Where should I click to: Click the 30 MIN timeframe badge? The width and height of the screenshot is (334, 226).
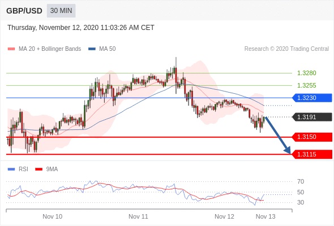(x=61, y=11)
